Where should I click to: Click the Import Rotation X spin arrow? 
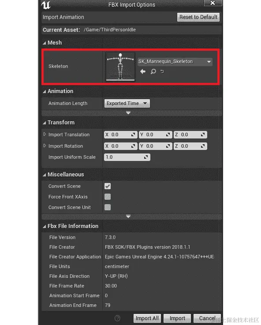(x=133, y=146)
